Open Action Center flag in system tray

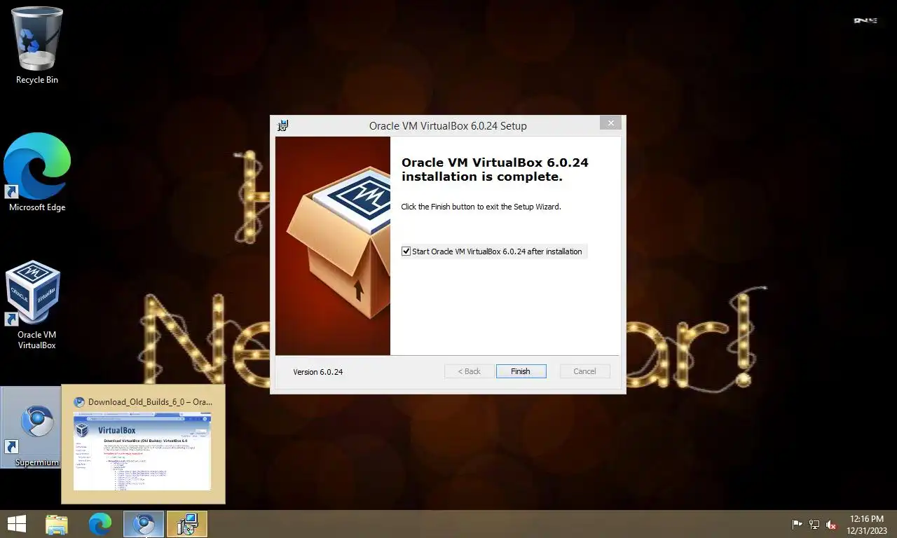pyautogui.click(x=797, y=525)
